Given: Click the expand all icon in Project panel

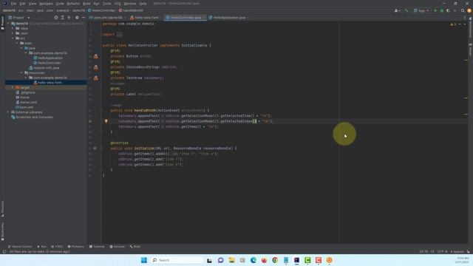Looking at the screenshot, I should [x=62, y=18].
